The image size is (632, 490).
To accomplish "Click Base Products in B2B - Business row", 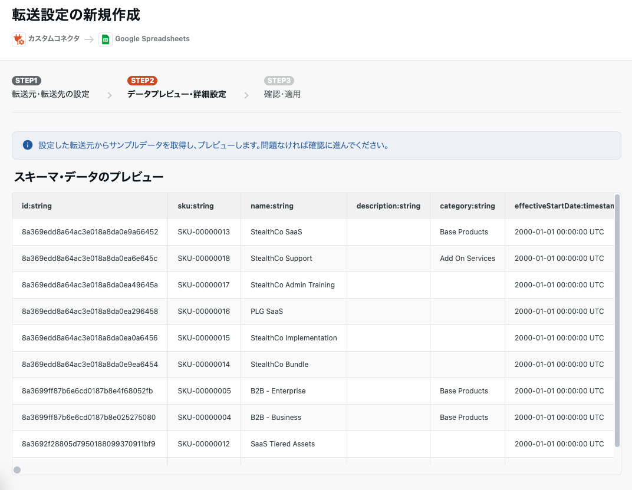I will (464, 418).
